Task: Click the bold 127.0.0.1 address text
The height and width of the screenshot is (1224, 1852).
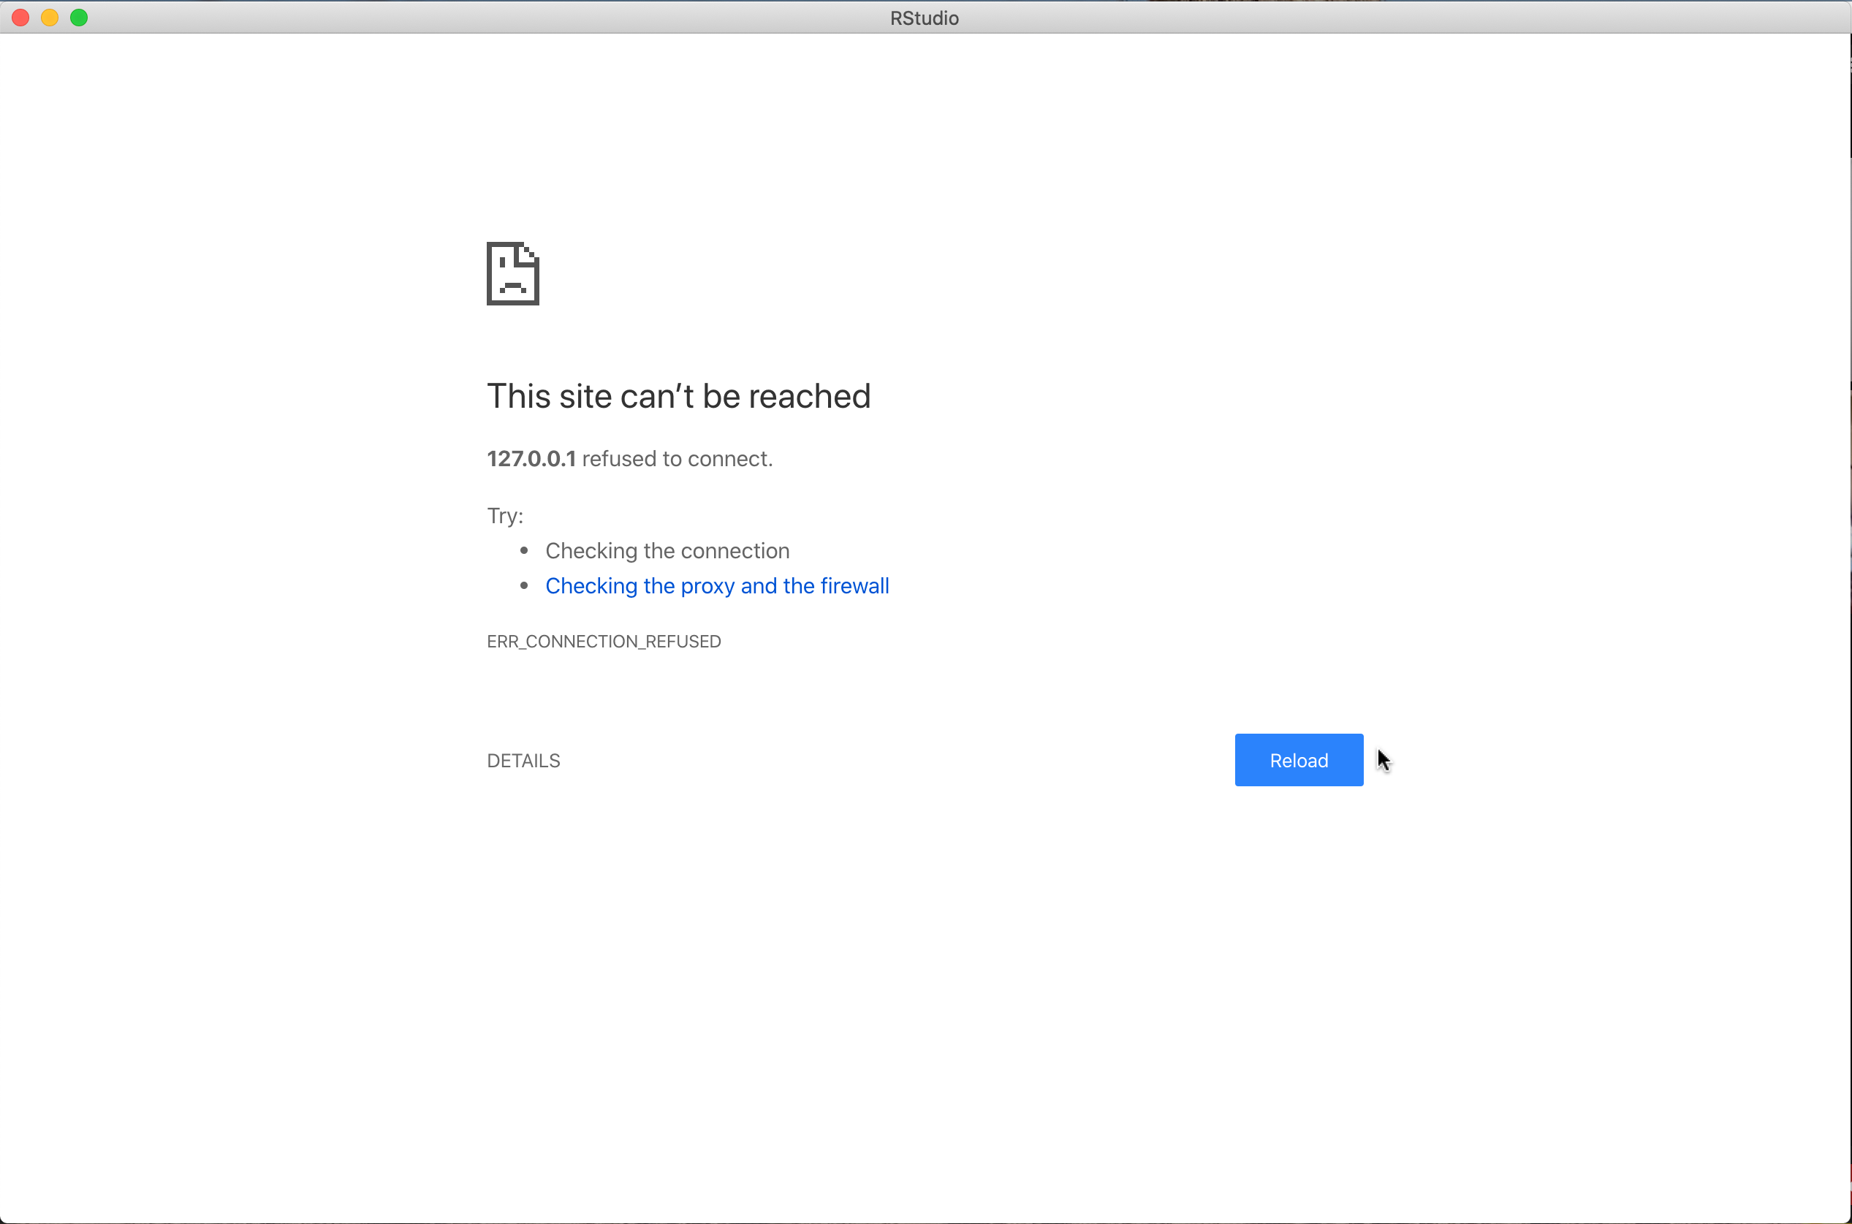Action: [x=531, y=458]
